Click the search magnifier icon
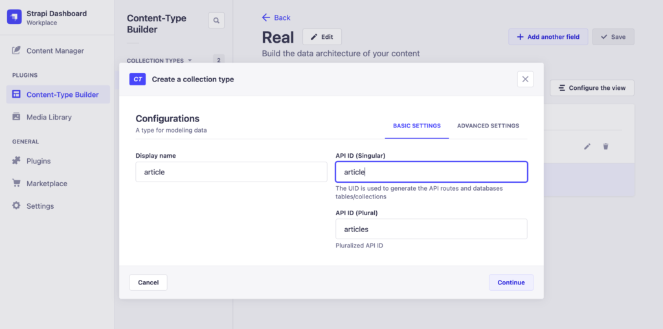This screenshot has height=329, width=663. (216, 21)
